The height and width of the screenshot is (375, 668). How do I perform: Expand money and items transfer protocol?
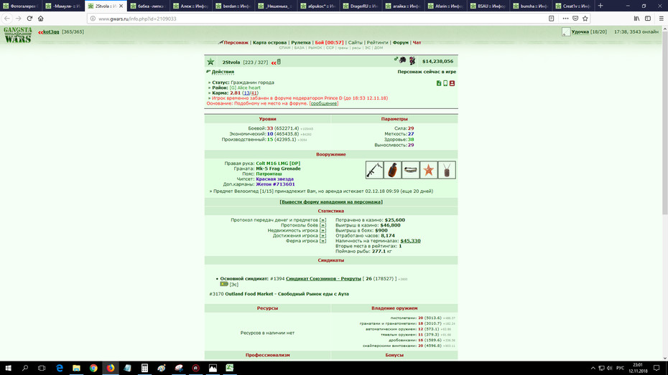point(323,220)
